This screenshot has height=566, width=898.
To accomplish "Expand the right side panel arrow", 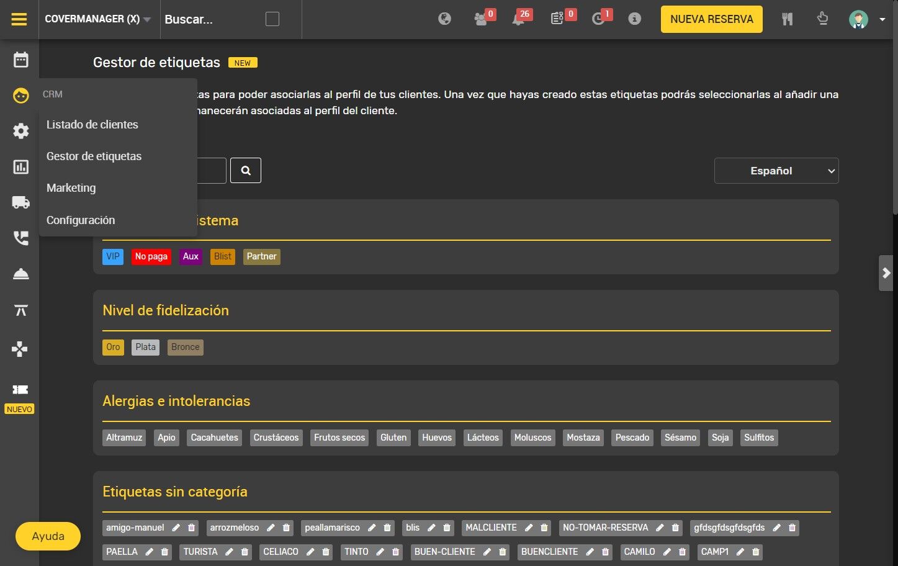I will 886,273.
